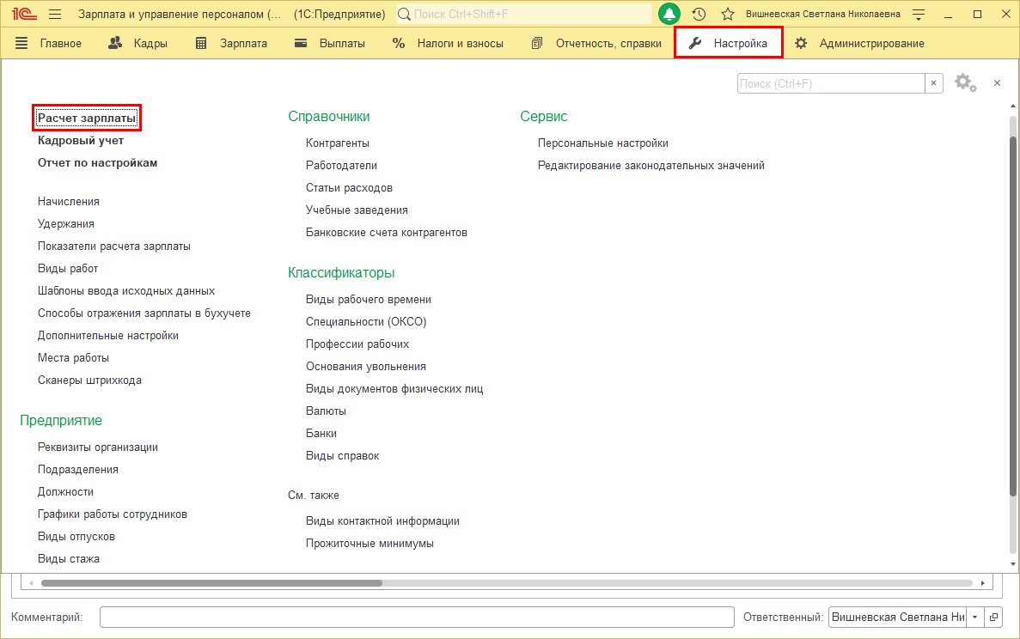1020x639 pixels.
Task: Open the service menu icon beside the user name
Action: click(x=919, y=14)
